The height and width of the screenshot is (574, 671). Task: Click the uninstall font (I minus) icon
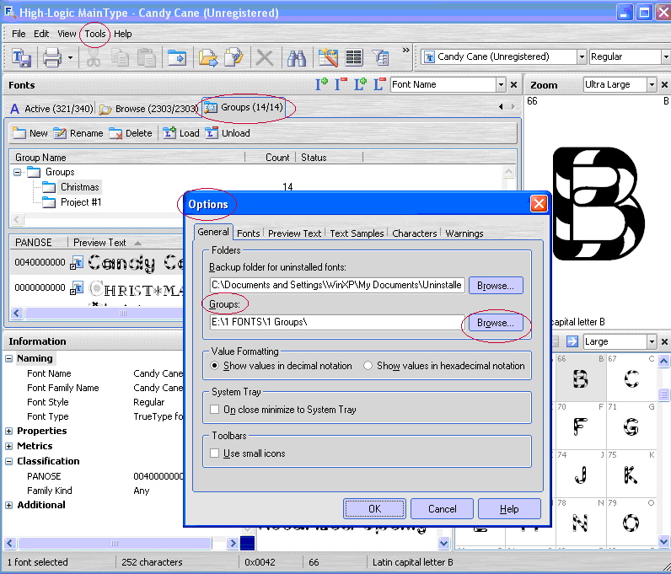(x=341, y=84)
